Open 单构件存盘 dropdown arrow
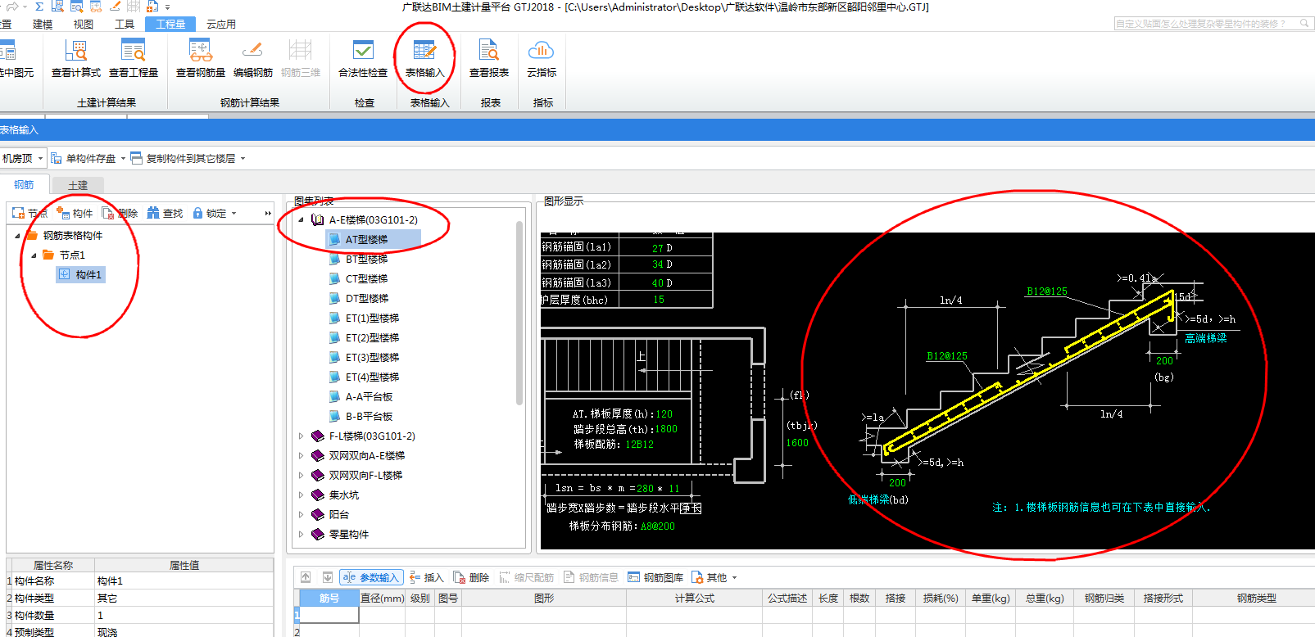1315x637 pixels. [124, 158]
